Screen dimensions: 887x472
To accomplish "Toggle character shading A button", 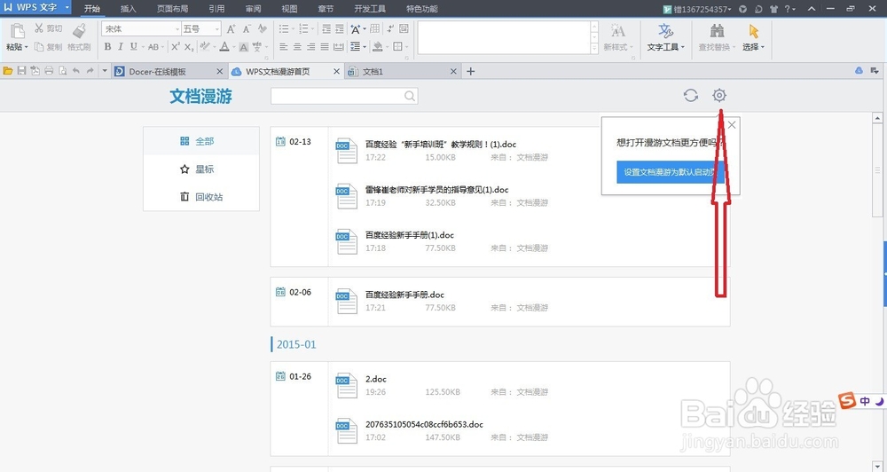I will tap(243, 47).
